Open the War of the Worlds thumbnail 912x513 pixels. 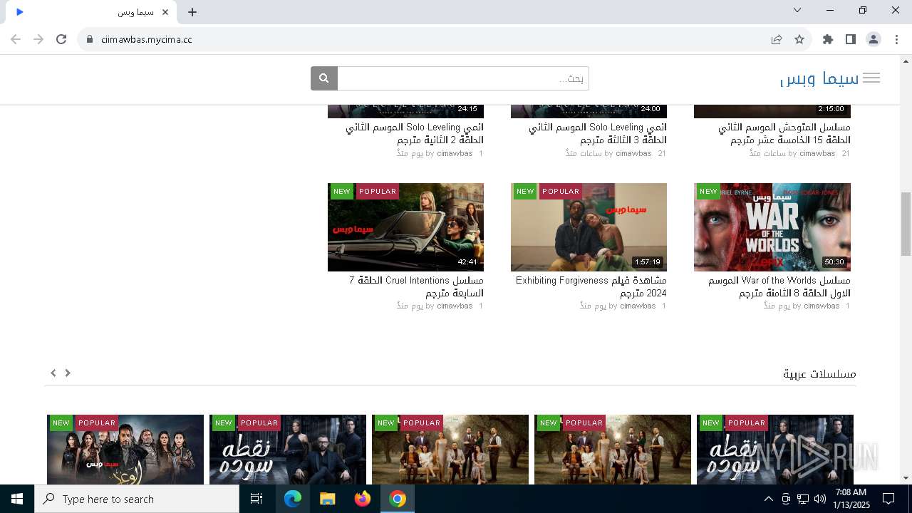coord(772,227)
